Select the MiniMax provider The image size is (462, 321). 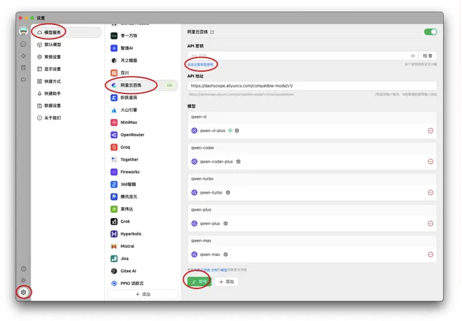tap(143, 122)
